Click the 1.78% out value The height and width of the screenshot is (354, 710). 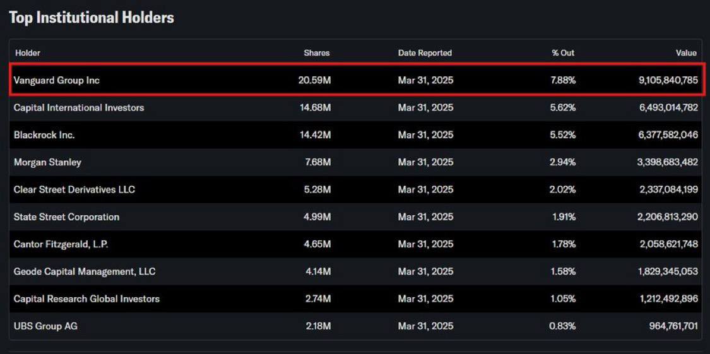564,244
